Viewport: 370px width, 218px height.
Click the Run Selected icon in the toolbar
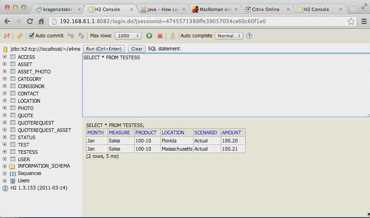click(172, 36)
